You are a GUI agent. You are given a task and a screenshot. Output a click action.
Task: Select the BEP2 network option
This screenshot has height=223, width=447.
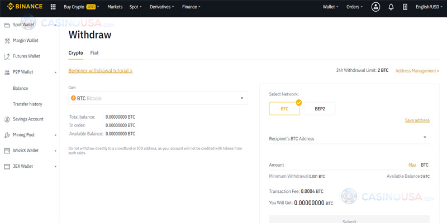click(x=320, y=109)
